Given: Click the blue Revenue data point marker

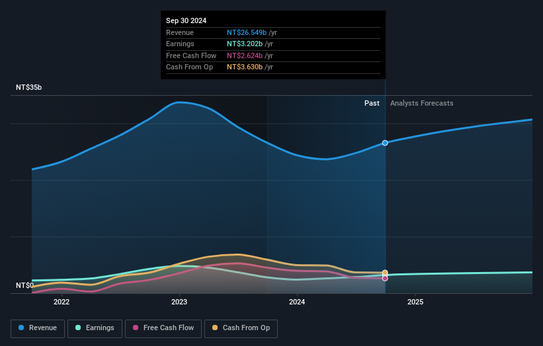Looking at the screenshot, I should click(x=385, y=143).
